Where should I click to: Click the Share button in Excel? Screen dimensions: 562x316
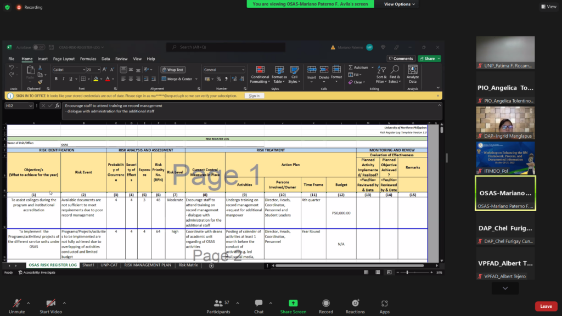click(429, 58)
